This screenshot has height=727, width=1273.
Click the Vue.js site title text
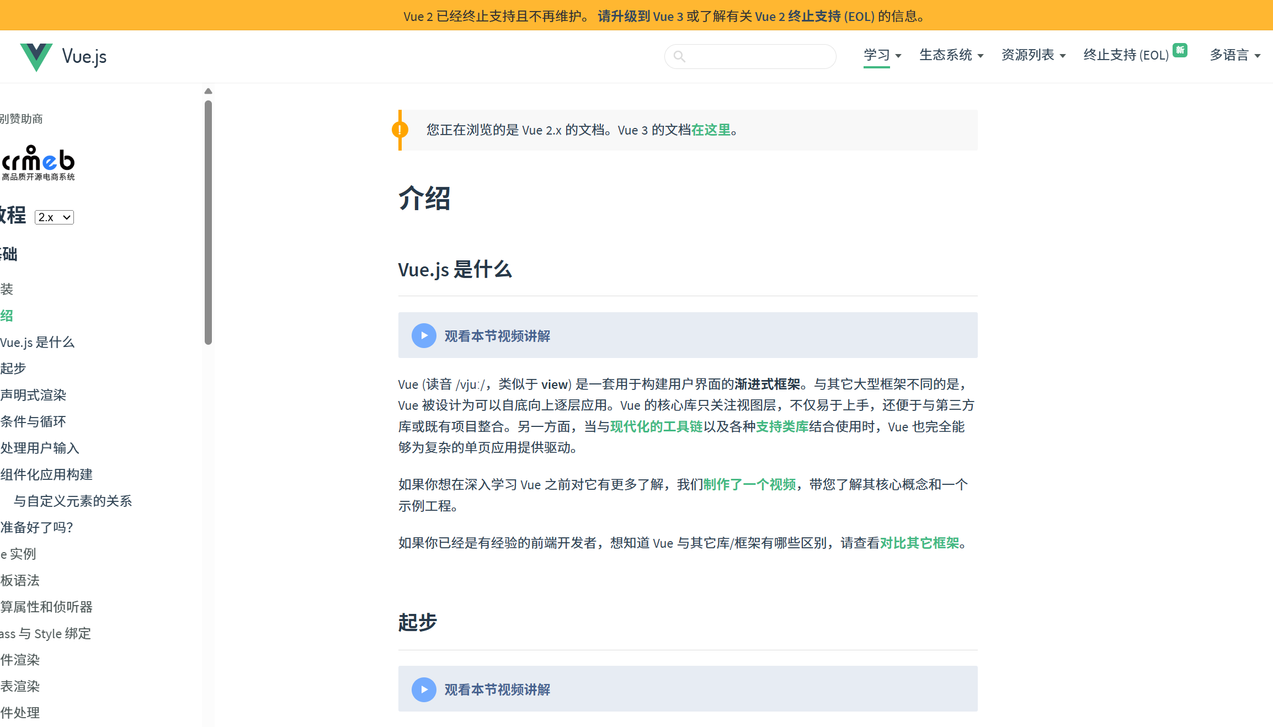tap(84, 57)
